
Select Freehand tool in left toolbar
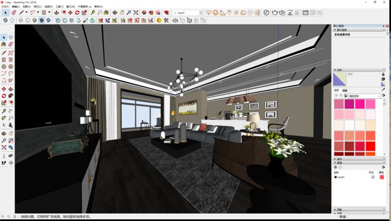click(11, 53)
